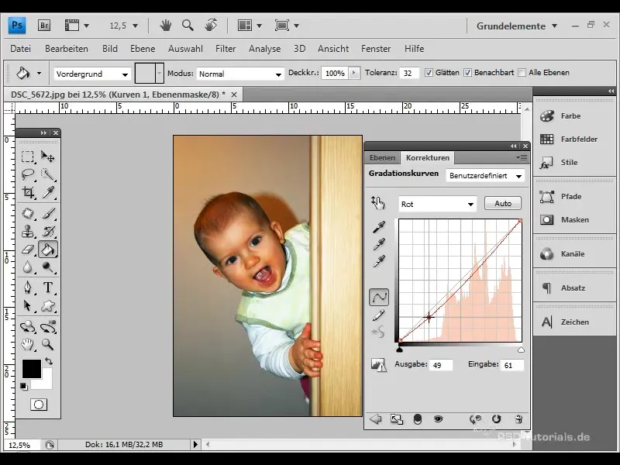Select the Blur drop tool
The width and height of the screenshot is (620, 465).
pos(27,267)
